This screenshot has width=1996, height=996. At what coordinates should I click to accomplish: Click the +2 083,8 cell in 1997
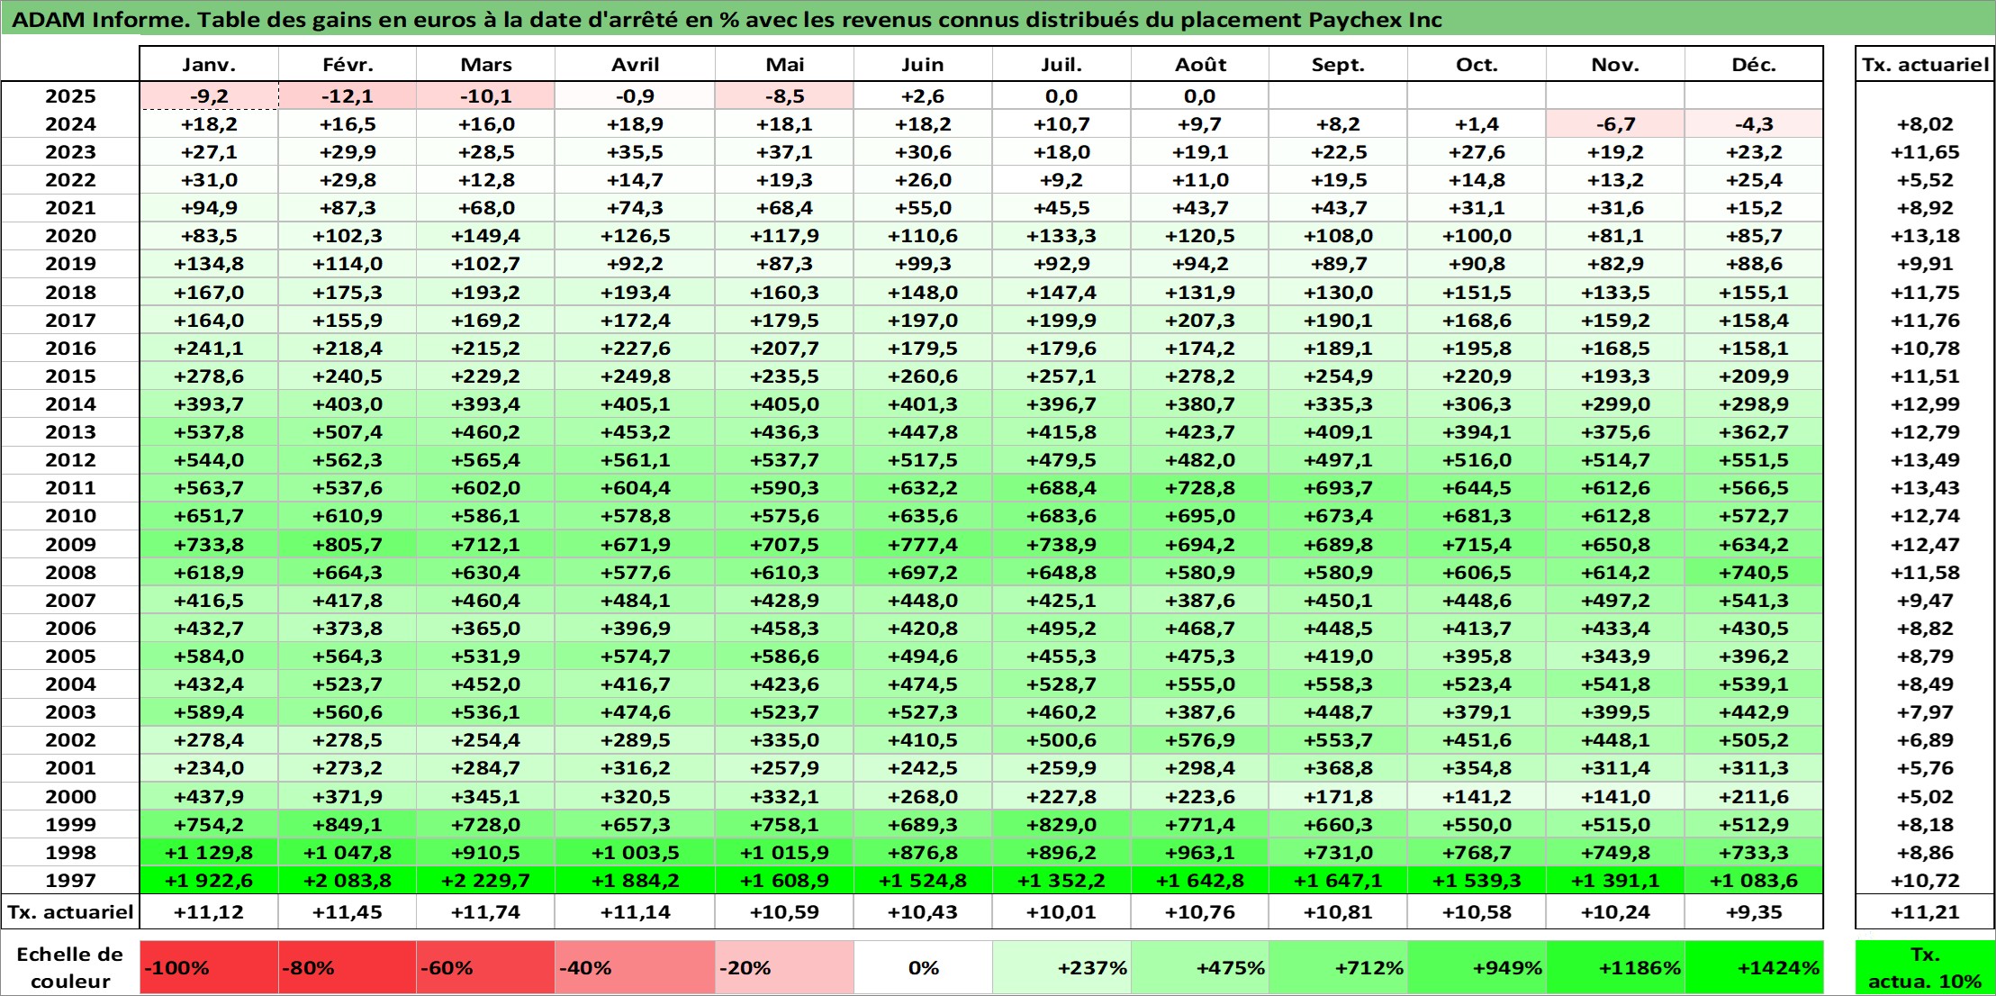348,880
